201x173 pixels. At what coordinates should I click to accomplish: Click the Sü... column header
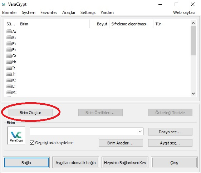coord(11,24)
